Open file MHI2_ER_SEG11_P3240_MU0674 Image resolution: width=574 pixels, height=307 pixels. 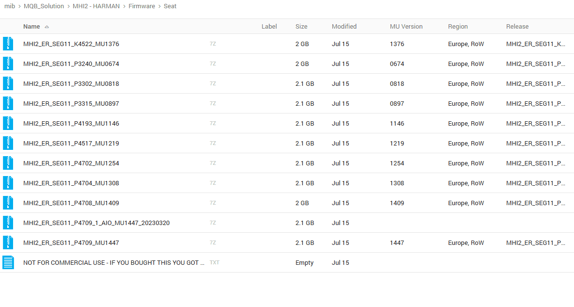click(71, 64)
